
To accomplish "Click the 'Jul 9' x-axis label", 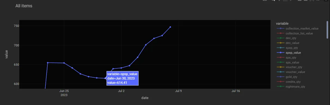I will tap(178, 91).
